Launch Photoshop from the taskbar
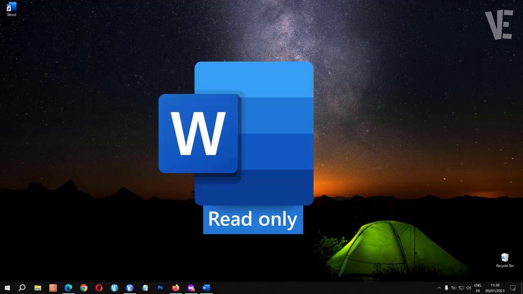The height and width of the screenshot is (294, 523). [160, 288]
